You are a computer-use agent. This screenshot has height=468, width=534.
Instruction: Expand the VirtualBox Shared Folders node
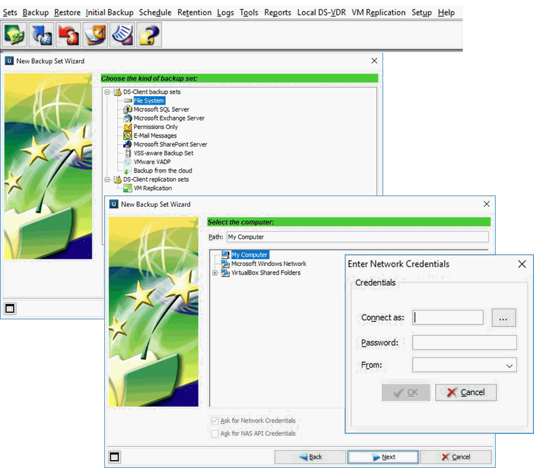click(214, 273)
